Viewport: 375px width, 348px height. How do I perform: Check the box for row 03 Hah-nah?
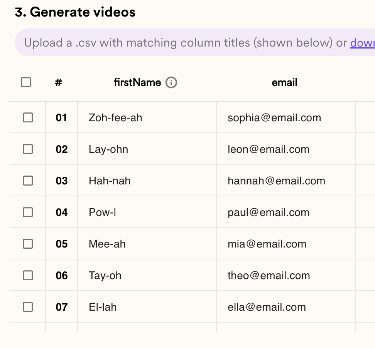pyautogui.click(x=28, y=181)
